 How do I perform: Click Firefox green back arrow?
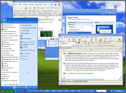pyautogui.click(x=16, y=8)
